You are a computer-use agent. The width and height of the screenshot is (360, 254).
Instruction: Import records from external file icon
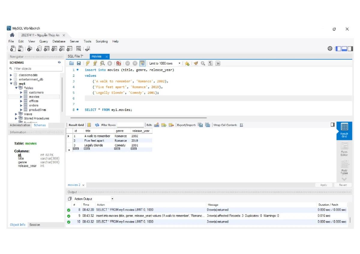(208, 125)
